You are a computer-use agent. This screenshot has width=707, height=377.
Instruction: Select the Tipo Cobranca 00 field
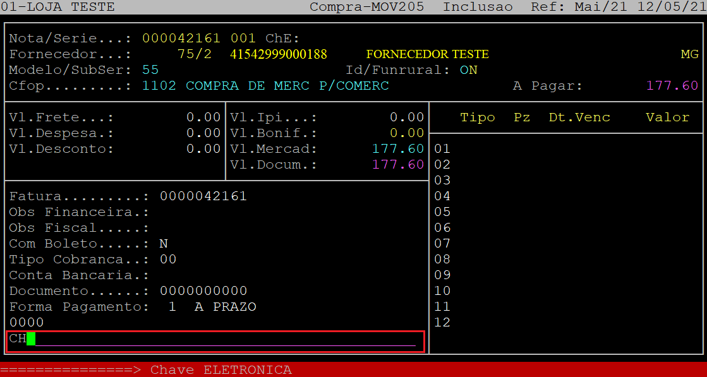pyautogui.click(x=168, y=260)
